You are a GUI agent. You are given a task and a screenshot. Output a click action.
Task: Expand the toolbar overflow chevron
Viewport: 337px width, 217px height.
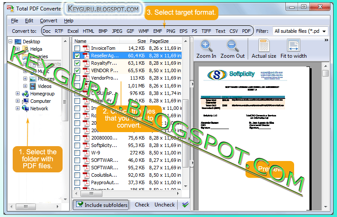pos(326,40)
